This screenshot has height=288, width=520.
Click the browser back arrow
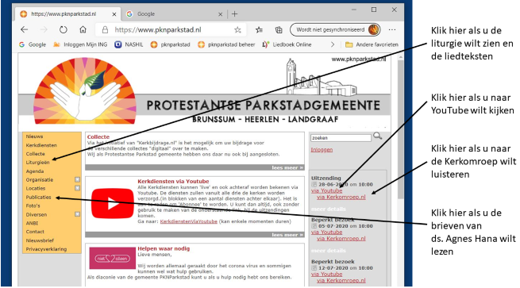24,30
